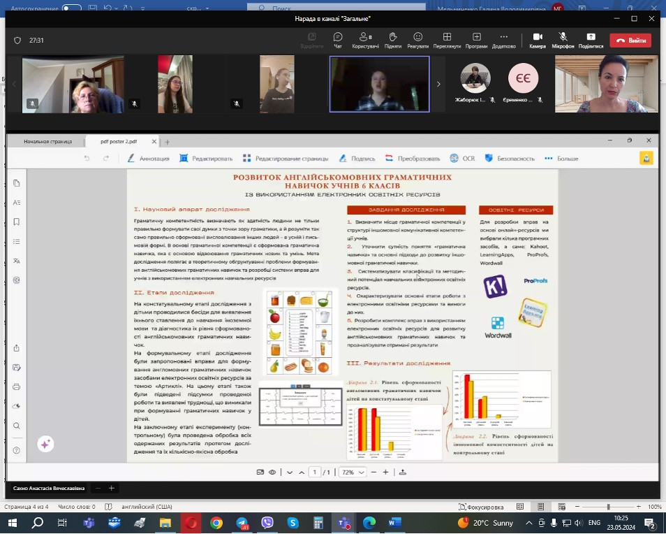Switch to the Начальная страница tab
Image resolution: width=666 pixels, height=534 pixels.
pyautogui.click(x=47, y=141)
